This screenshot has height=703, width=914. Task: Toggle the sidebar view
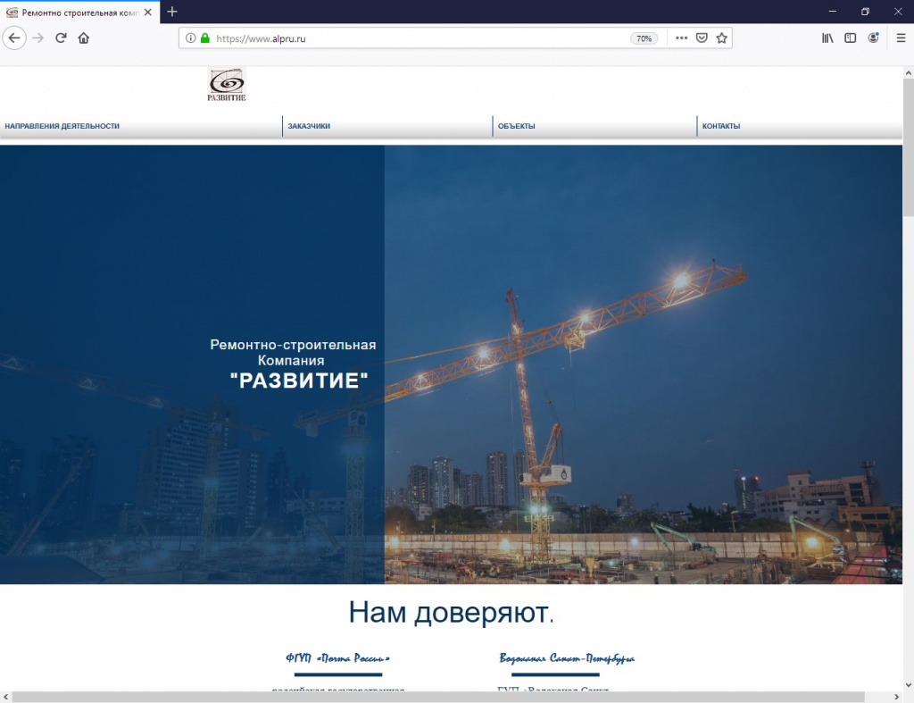(850, 38)
